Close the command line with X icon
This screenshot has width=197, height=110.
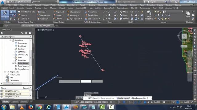coord(78,98)
